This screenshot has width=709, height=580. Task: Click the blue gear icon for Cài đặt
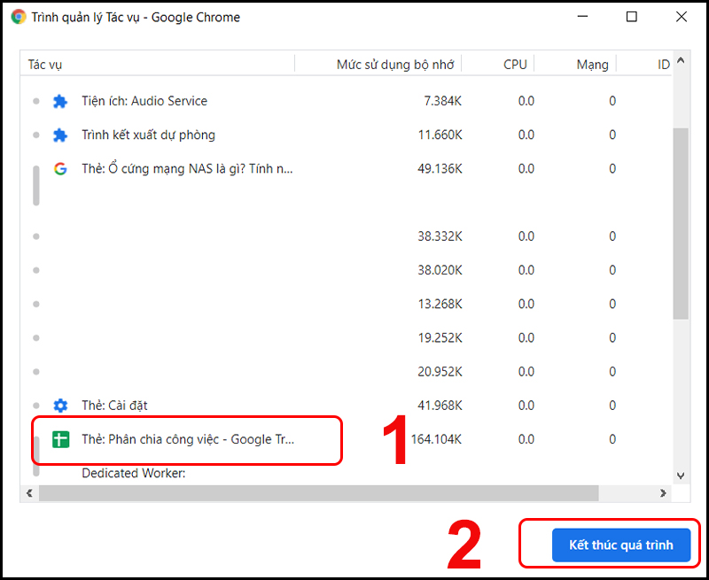pyautogui.click(x=60, y=406)
